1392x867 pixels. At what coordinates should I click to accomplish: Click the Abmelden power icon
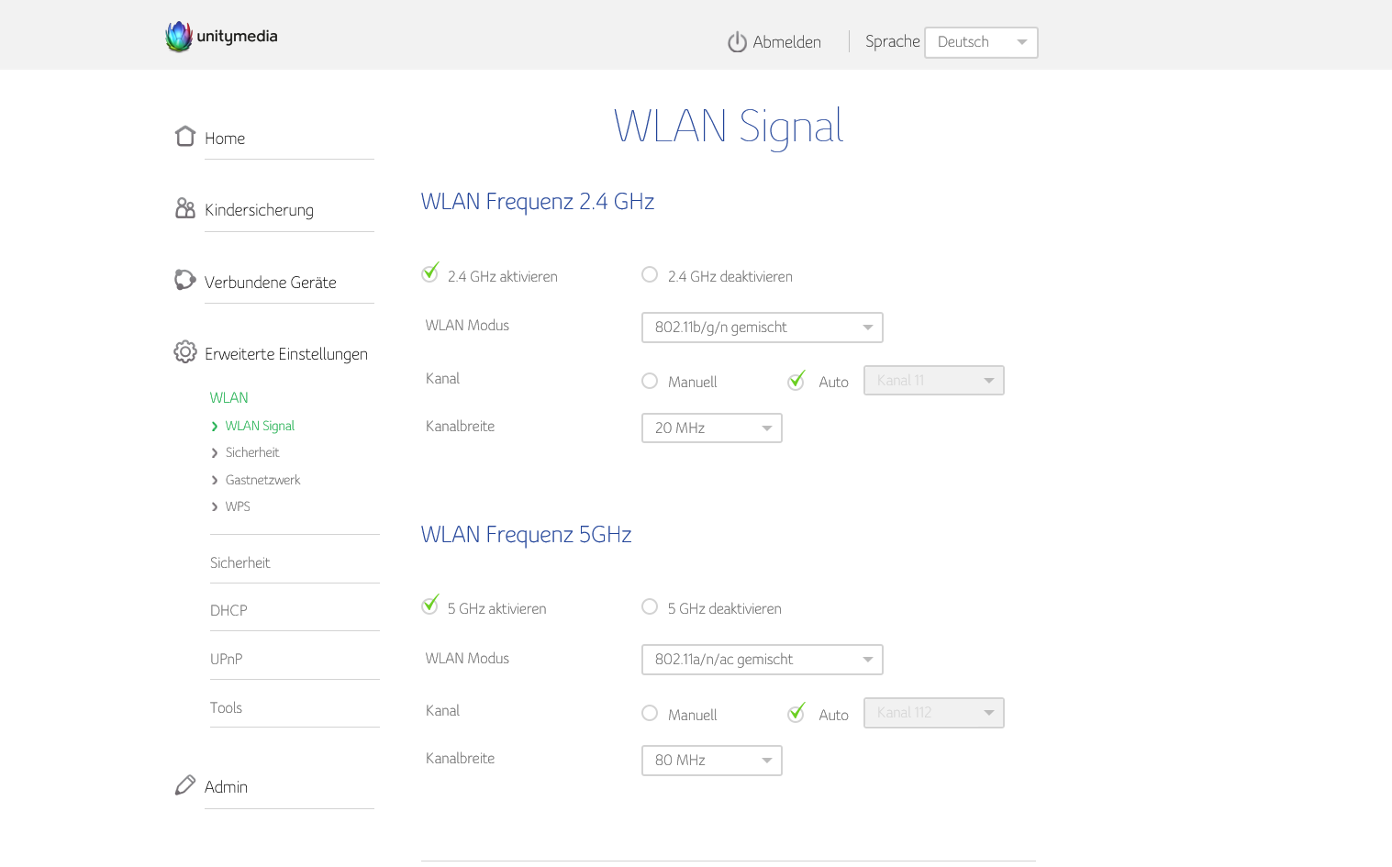click(x=737, y=42)
